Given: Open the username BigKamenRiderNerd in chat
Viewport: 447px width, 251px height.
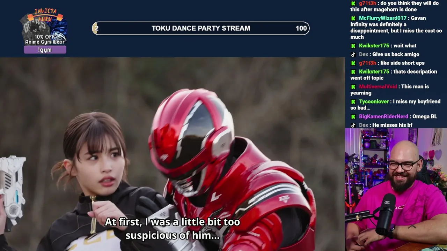Looking at the screenshot, I should [x=383, y=117].
